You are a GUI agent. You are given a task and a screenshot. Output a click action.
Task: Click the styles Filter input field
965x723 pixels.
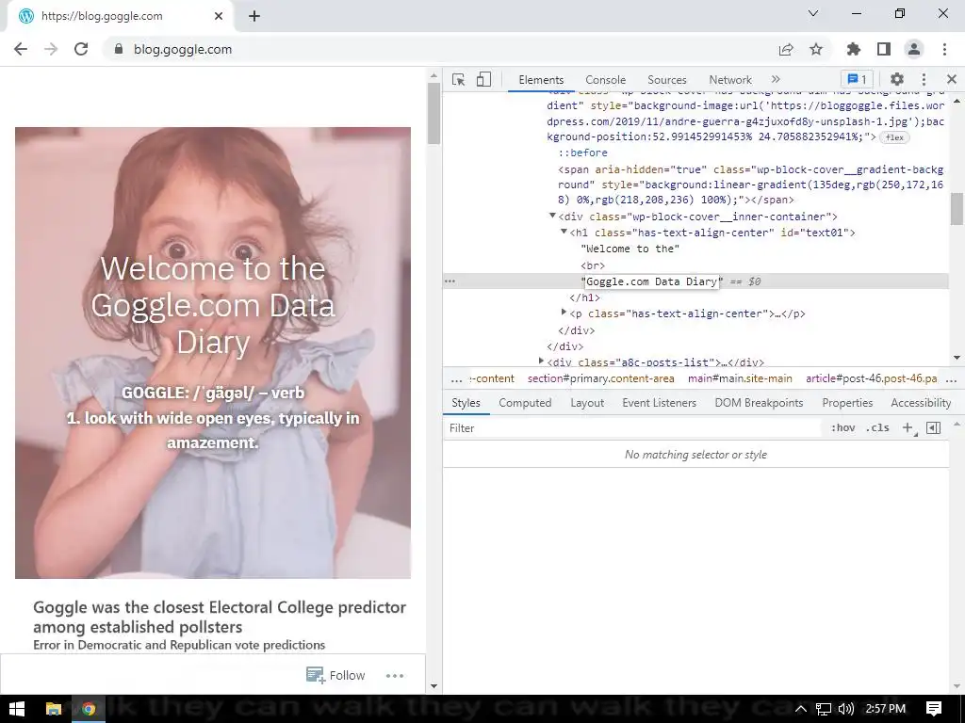pyautogui.click(x=632, y=428)
